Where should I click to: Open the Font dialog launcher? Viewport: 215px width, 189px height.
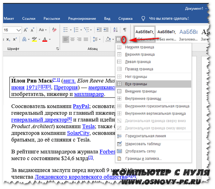point(58,49)
